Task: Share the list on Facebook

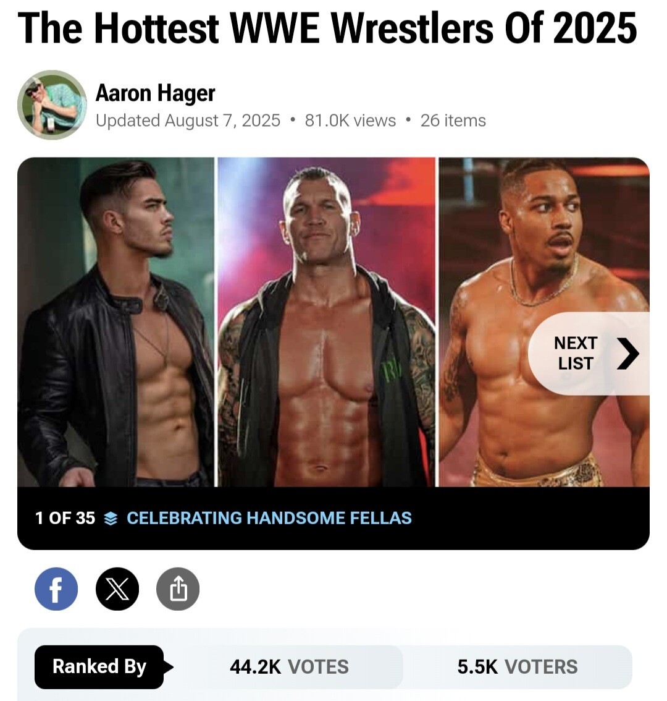Action: click(56, 589)
